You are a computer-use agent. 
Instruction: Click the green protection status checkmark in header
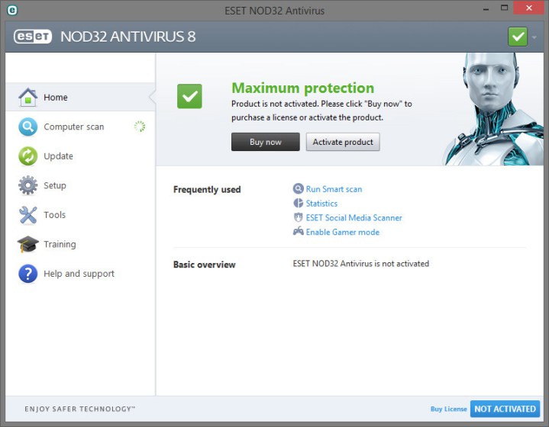coord(518,36)
